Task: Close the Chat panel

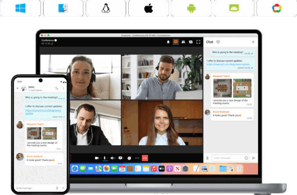Action: [x=253, y=42]
